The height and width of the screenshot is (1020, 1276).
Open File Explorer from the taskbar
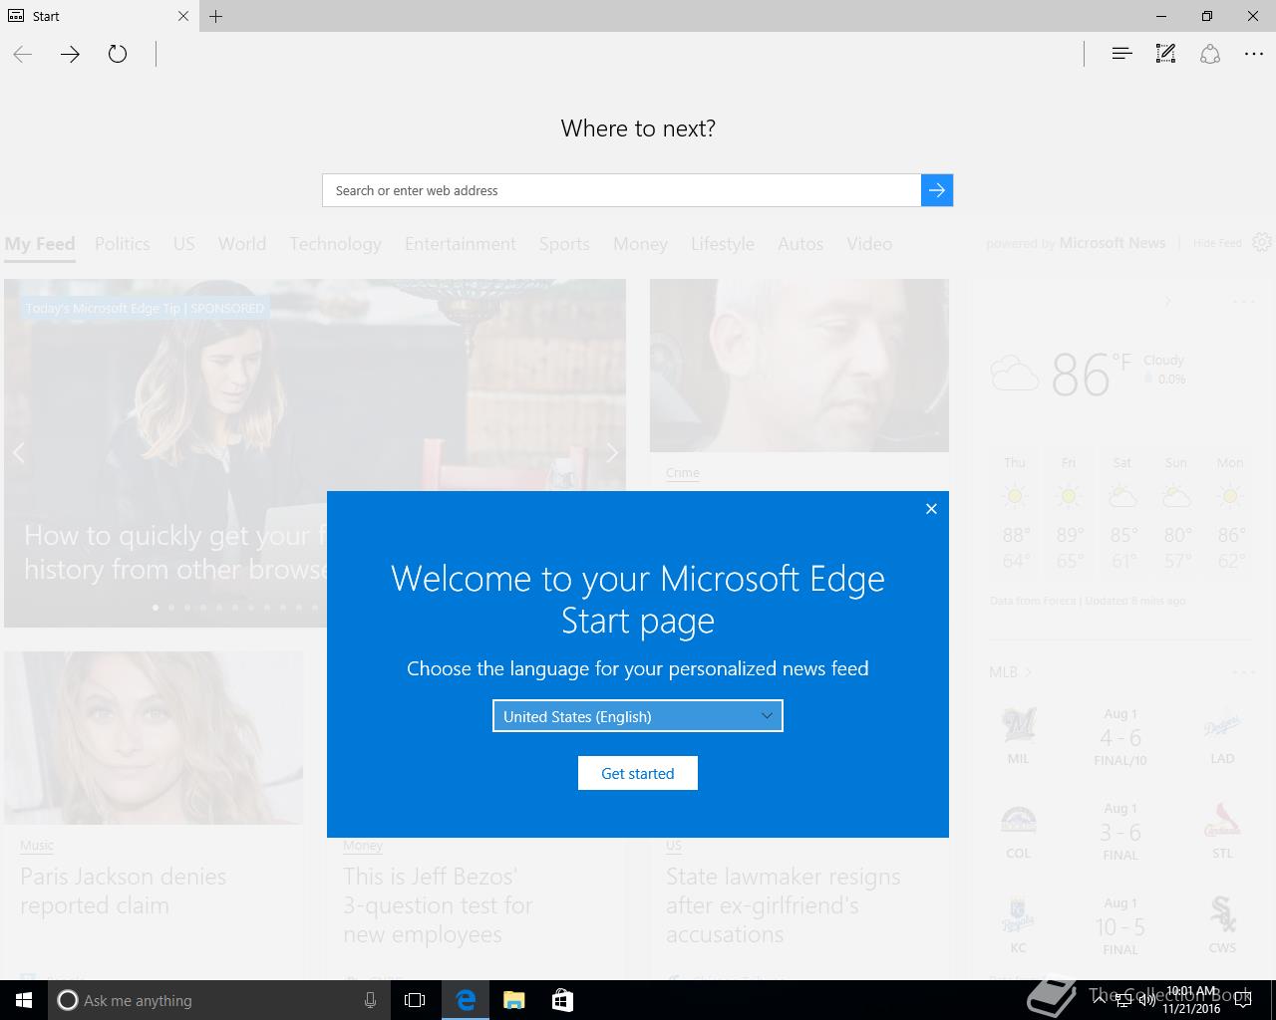(x=513, y=1000)
